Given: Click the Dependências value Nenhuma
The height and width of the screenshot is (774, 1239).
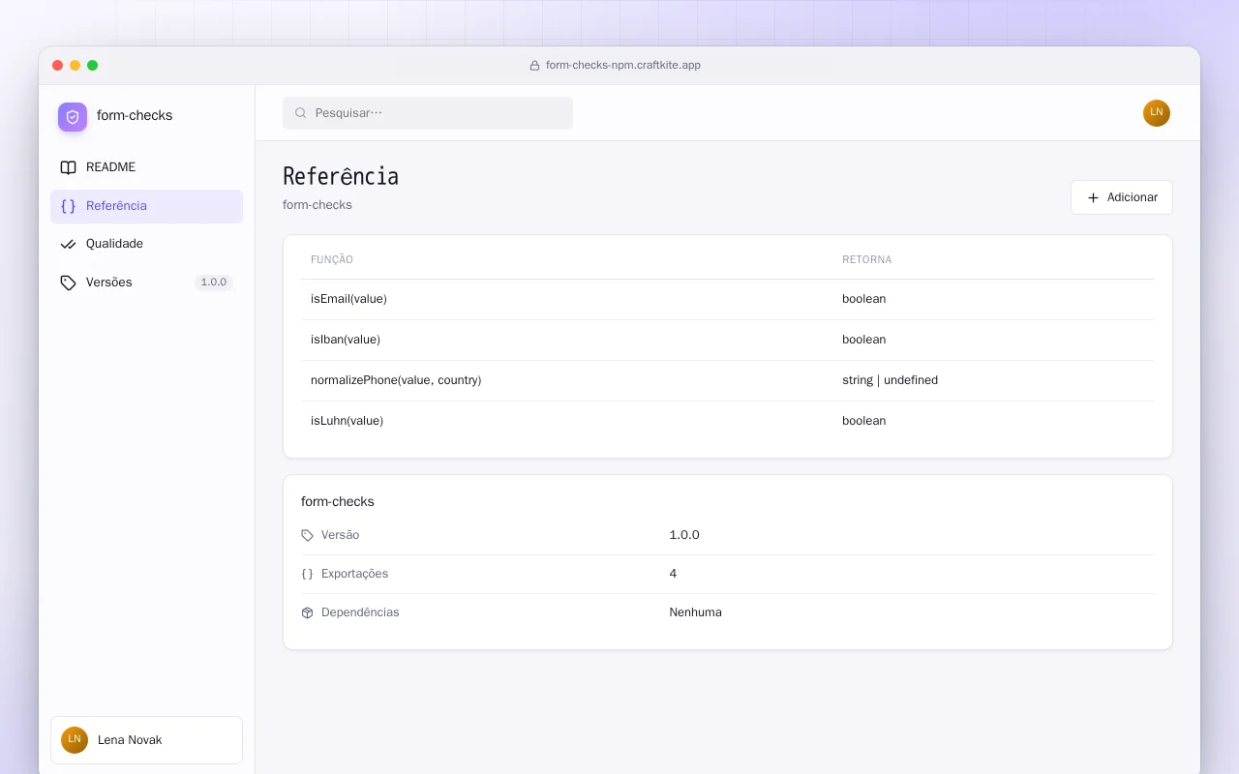Looking at the screenshot, I should (x=695, y=612).
